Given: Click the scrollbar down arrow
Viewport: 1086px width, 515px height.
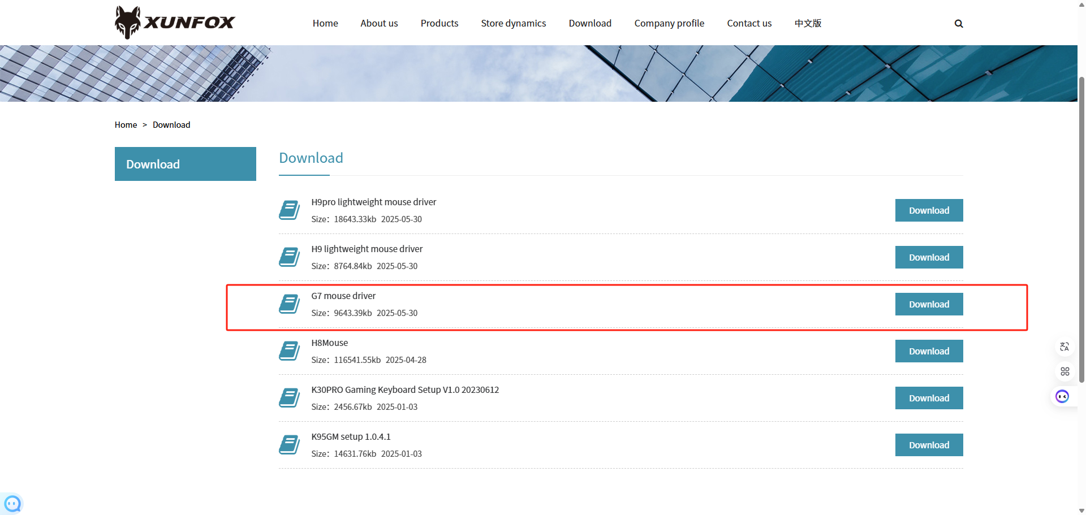Looking at the screenshot, I should [1081, 510].
